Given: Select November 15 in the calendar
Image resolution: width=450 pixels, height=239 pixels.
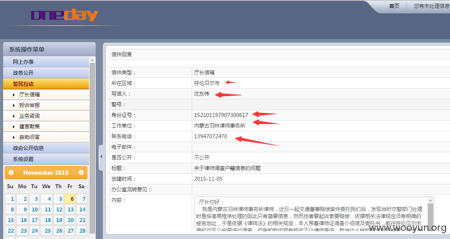Looking at the screenshot, I should (10, 220).
